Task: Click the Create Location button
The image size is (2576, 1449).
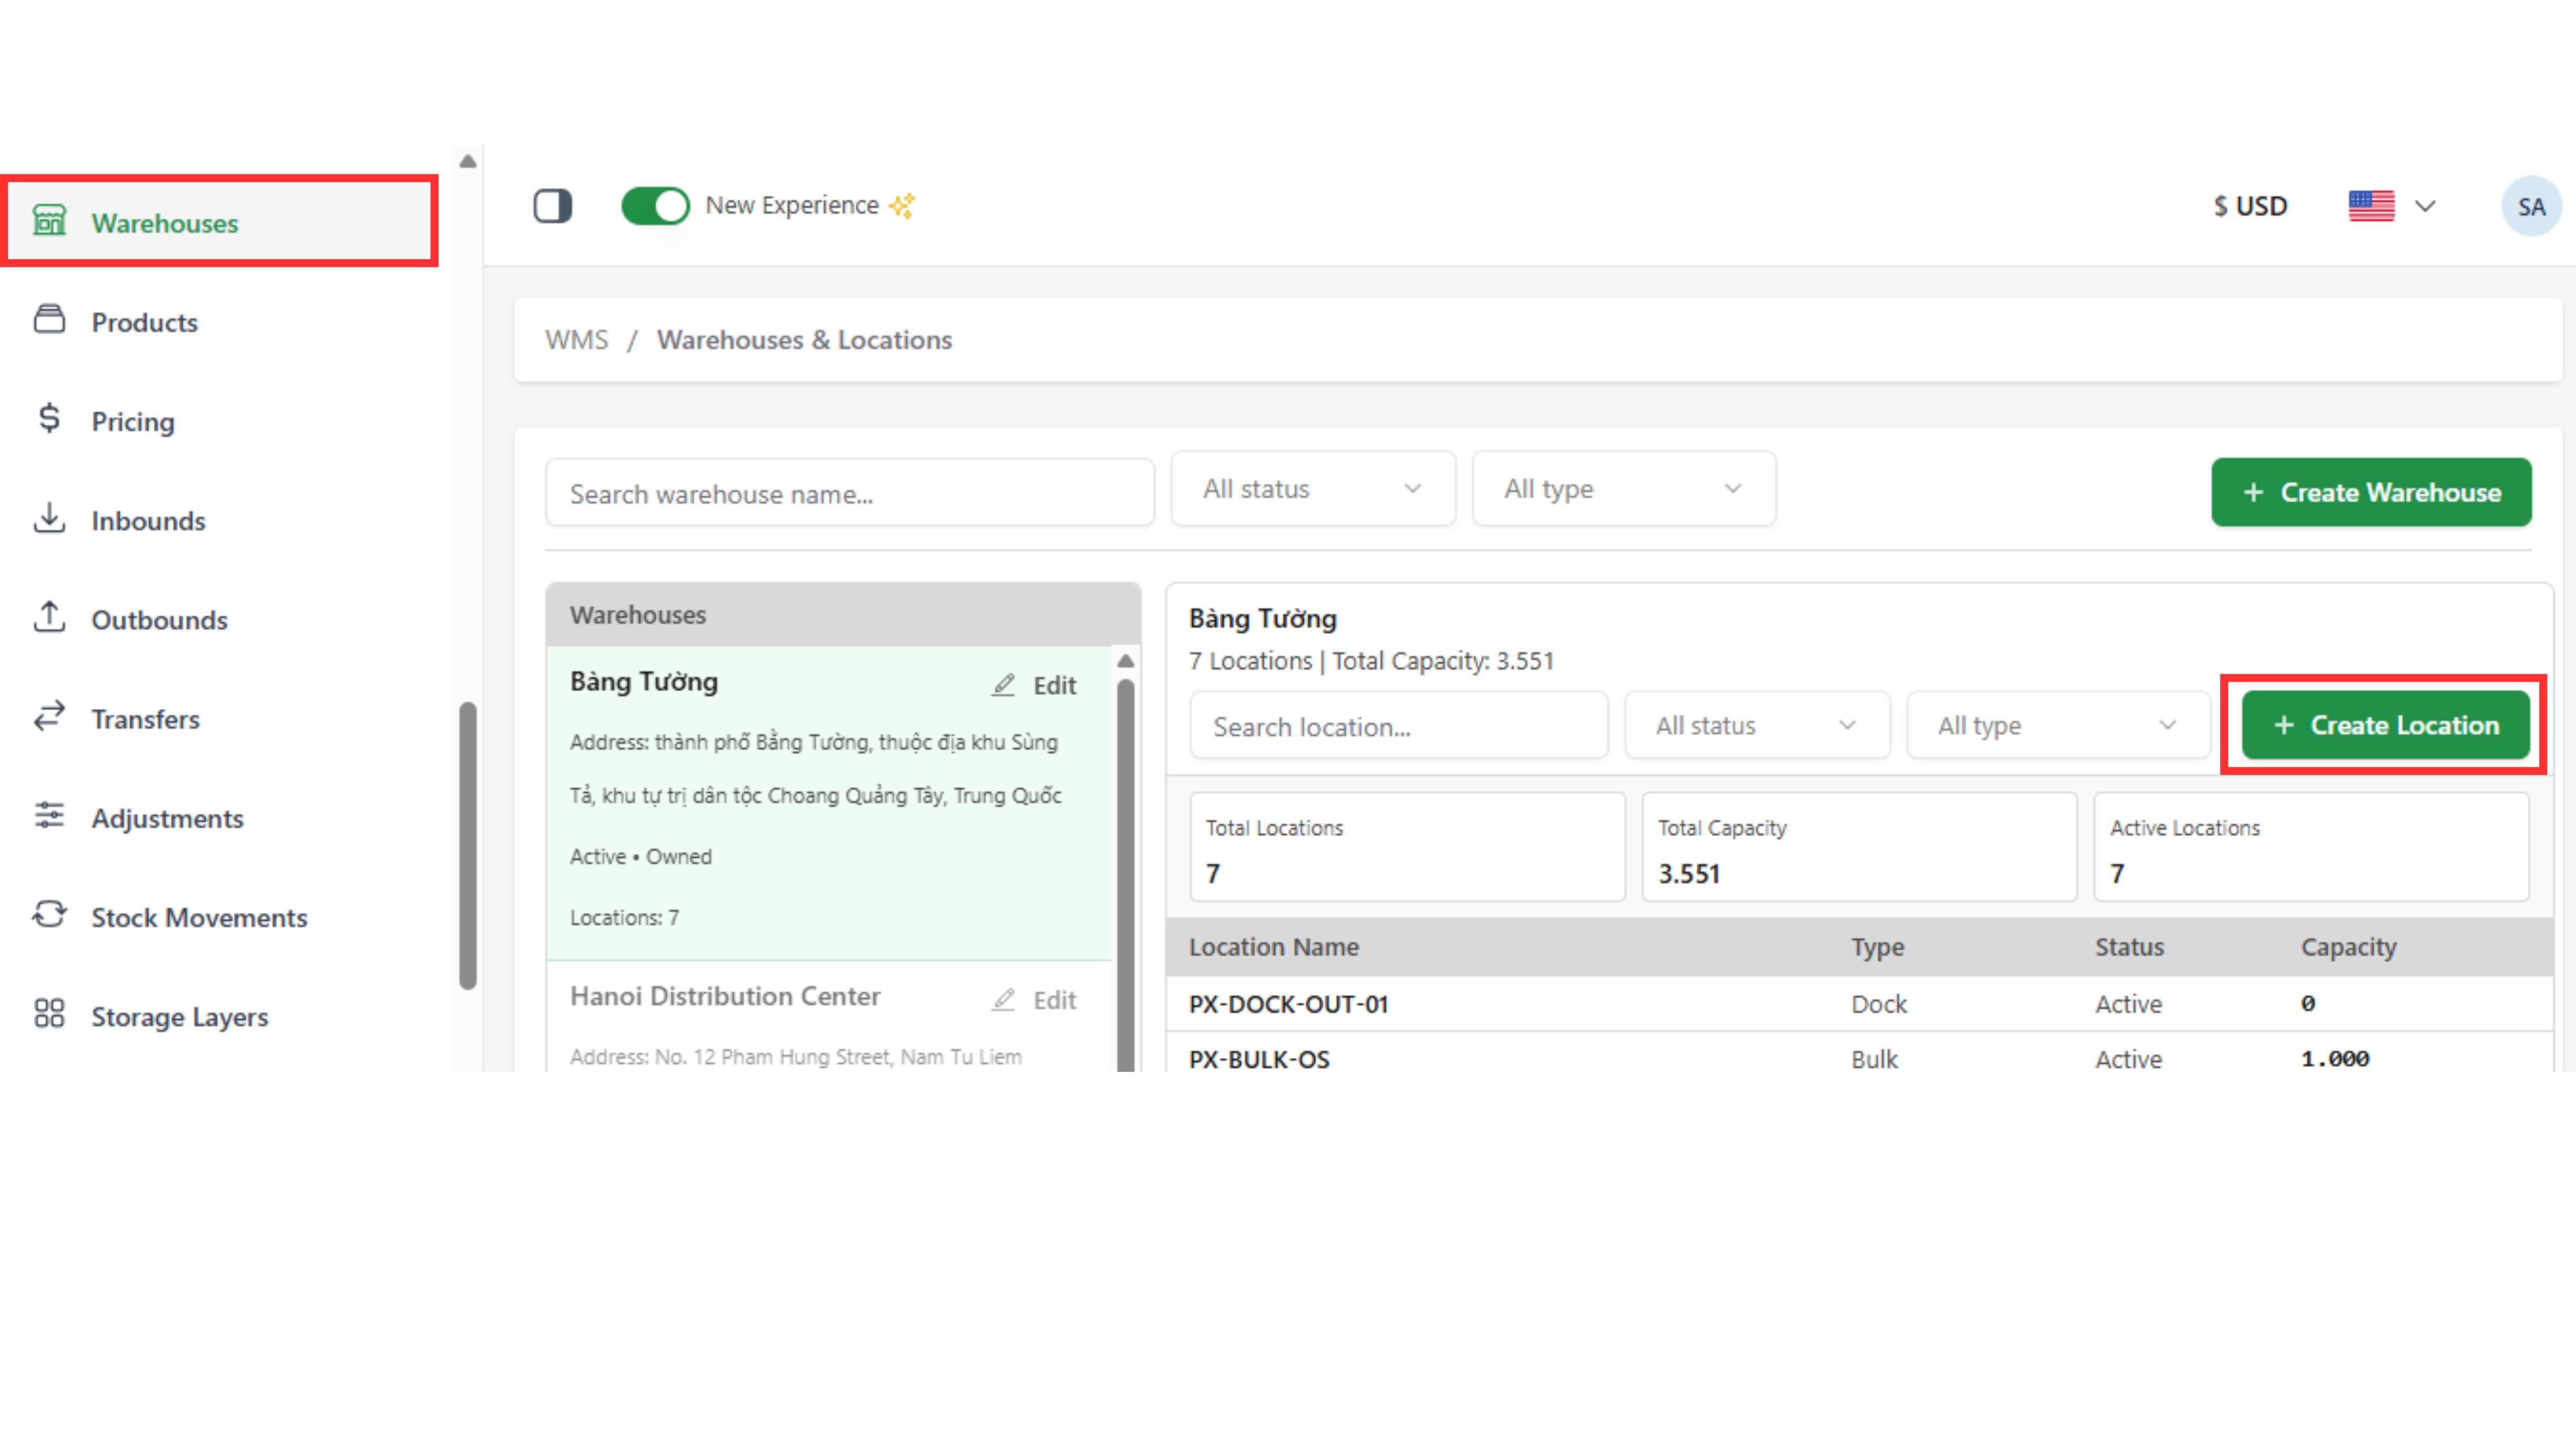Action: tap(2385, 725)
